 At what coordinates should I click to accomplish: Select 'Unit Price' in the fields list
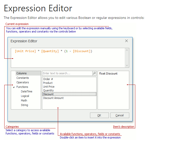point(69,87)
